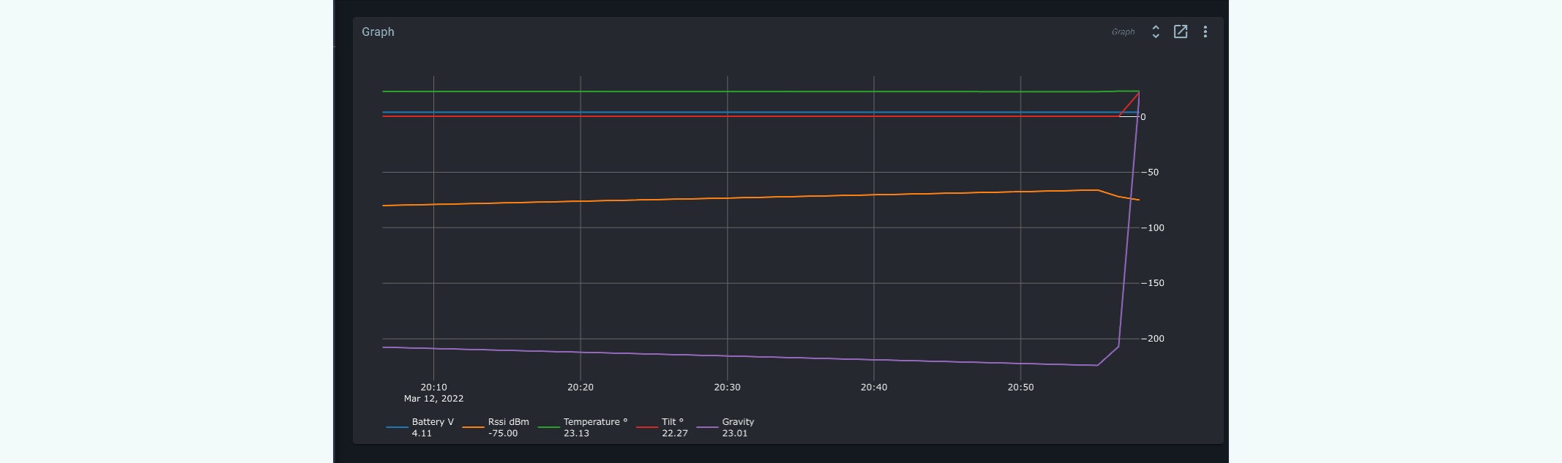Viewport: 1562px width, 463px height.
Task: Hide the Gravity series via legend
Action: pyautogui.click(x=737, y=422)
